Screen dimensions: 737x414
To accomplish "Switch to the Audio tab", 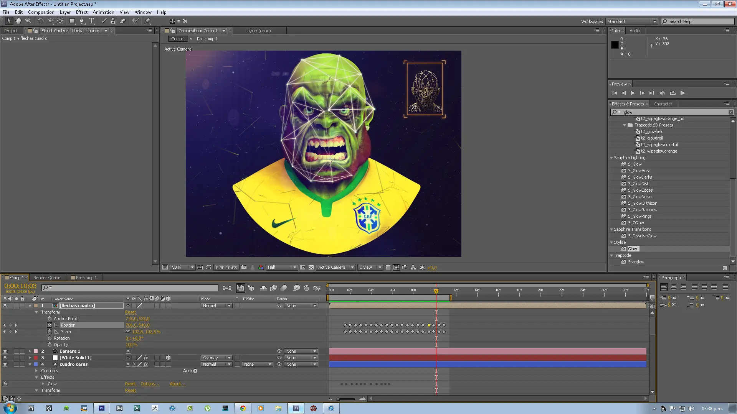I will [635, 31].
